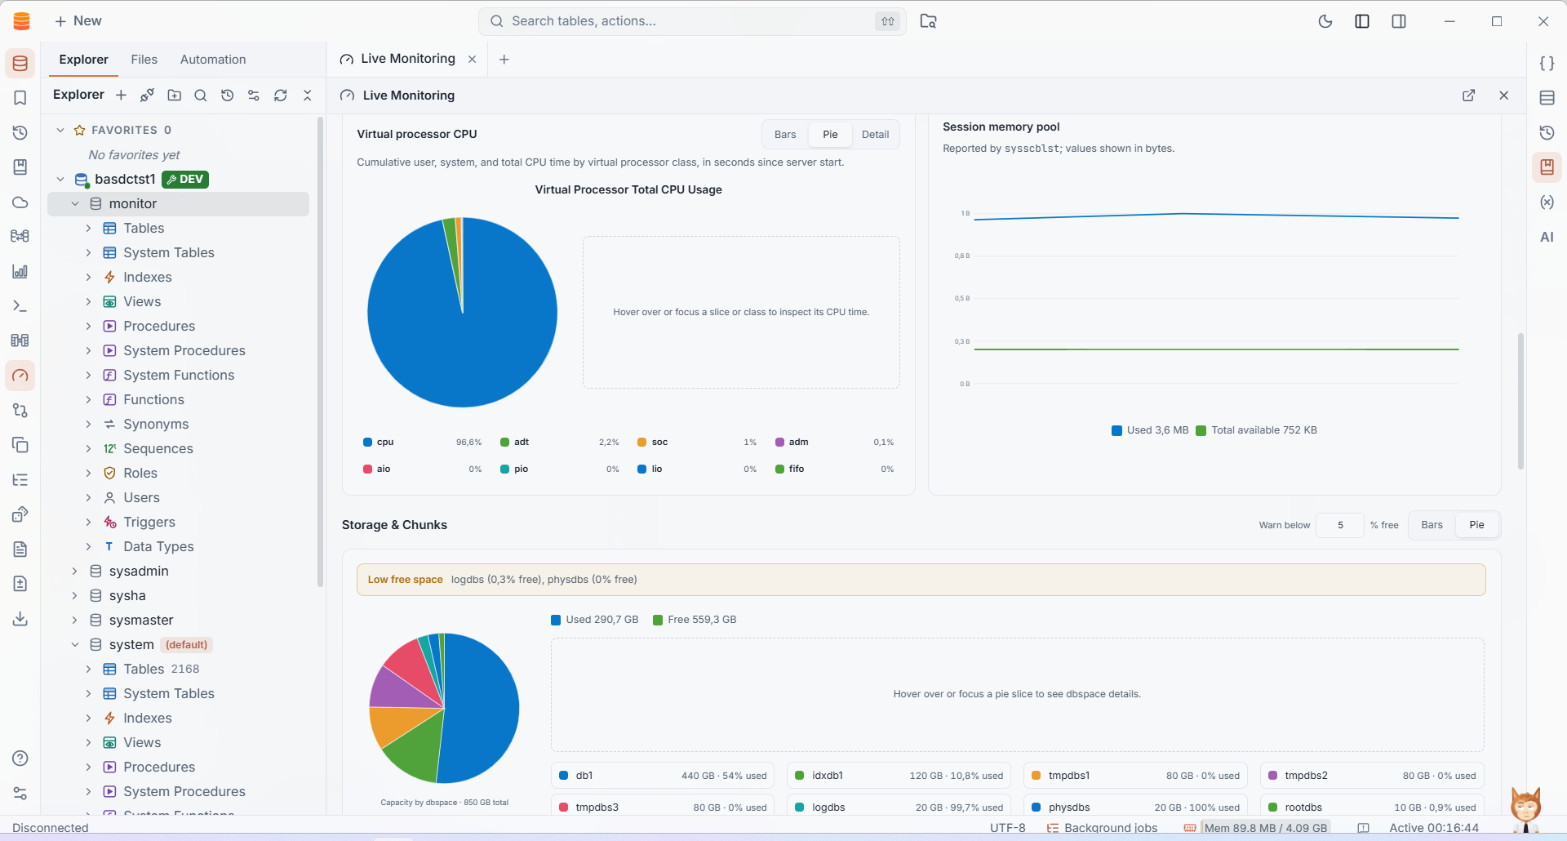Collapse the basdctst1 connection node
1567x841 pixels.
coord(60,180)
